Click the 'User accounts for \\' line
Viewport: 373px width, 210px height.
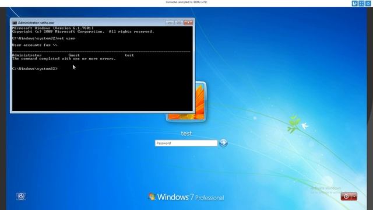(35, 45)
